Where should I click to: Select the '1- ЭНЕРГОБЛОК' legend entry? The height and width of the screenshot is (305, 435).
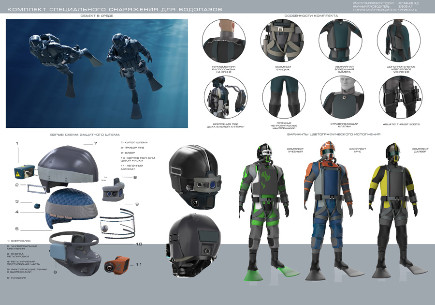click(19, 241)
